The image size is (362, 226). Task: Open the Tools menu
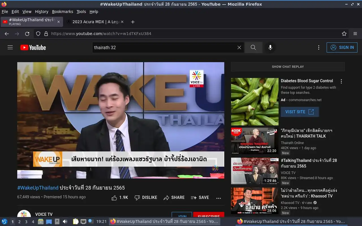[81, 12]
